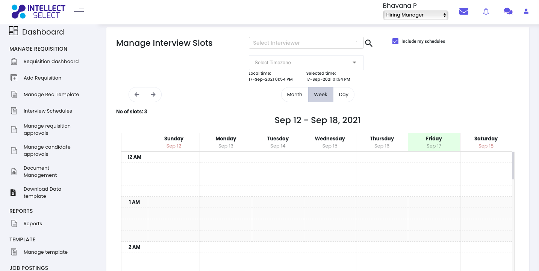This screenshot has width=539, height=271.
Task: Click the Manage Req Template document icon
Action: tap(14, 95)
